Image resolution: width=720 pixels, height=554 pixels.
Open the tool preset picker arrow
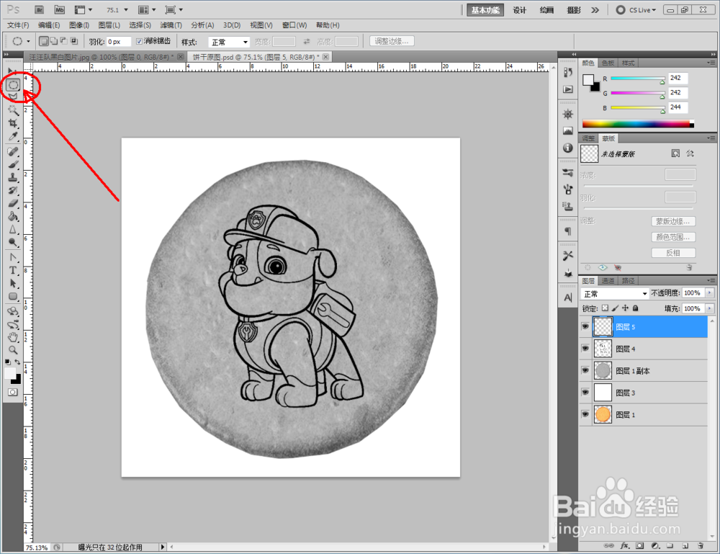coord(29,41)
